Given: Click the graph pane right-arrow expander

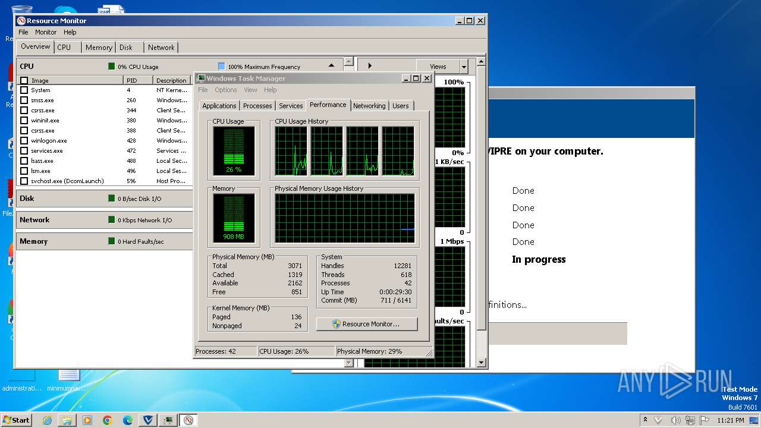Looking at the screenshot, I should pyautogui.click(x=369, y=66).
